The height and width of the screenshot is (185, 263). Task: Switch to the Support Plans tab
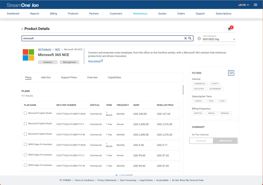tap(69, 77)
